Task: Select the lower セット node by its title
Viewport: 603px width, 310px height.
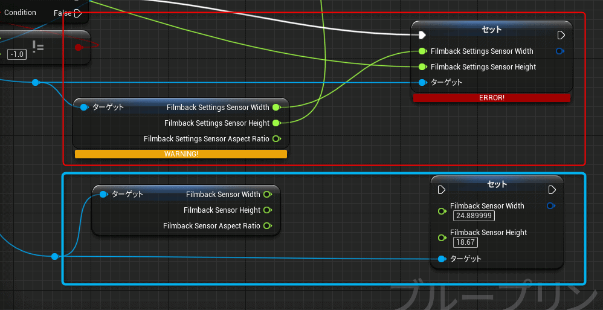Action: pyautogui.click(x=497, y=184)
